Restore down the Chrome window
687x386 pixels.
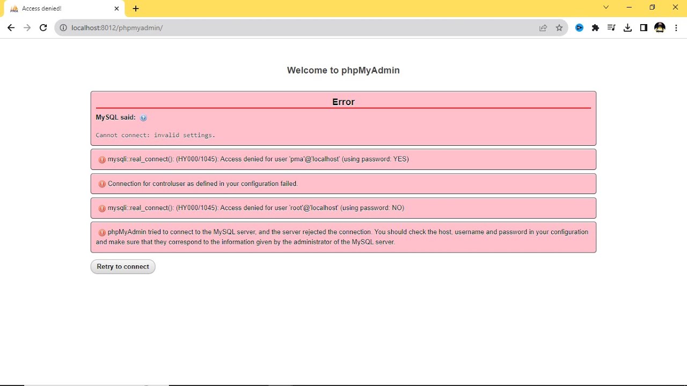point(652,8)
